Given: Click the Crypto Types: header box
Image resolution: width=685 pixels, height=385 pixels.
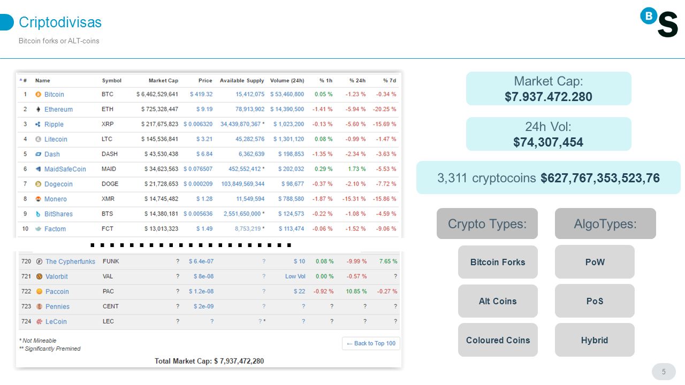Looking at the screenshot, I should (x=487, y=224).
